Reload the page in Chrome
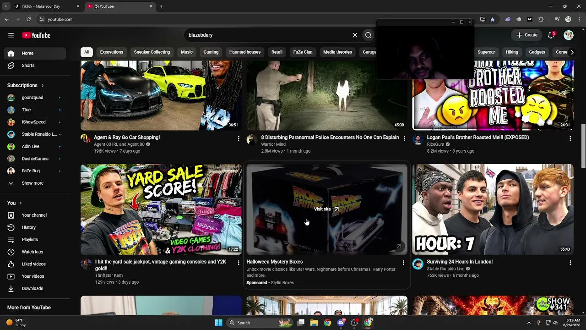Viewport: 586px width, 330px height. click(x=28, y=19)
